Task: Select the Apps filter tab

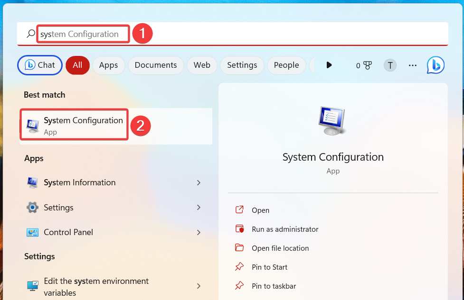Action: click(109, 65)
